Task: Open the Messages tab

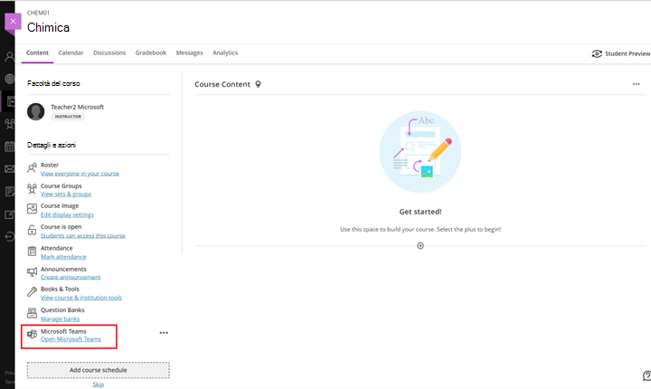Action: (x=189, y=52)
